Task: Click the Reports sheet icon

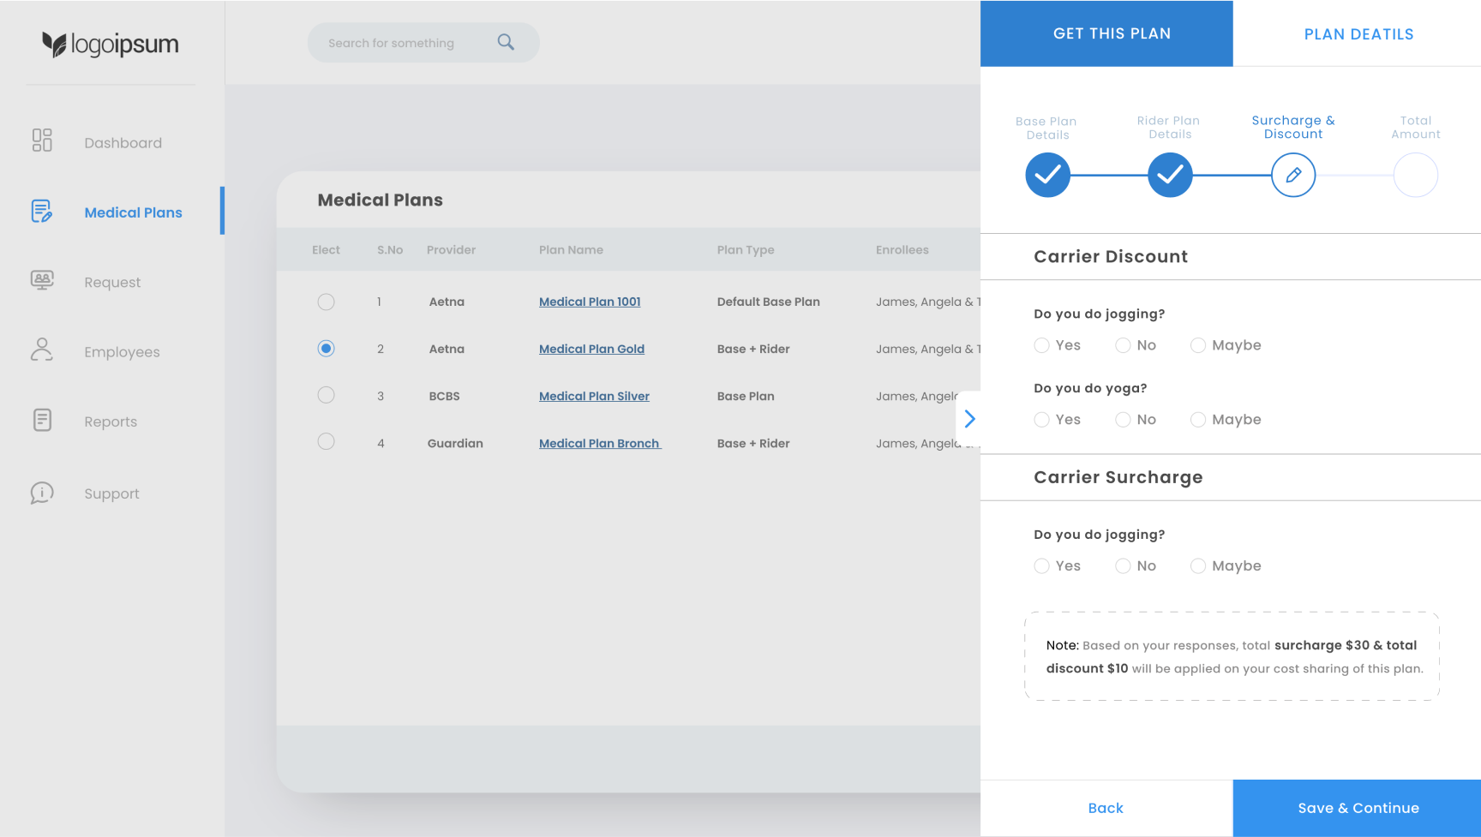Action: coord(42,420)
